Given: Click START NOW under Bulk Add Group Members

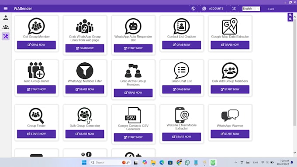Looking at the screenshot, I should click(x=230, y=89).
